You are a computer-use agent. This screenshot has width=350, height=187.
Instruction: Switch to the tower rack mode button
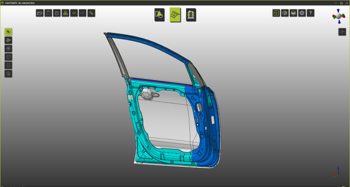tap(191, 15)
